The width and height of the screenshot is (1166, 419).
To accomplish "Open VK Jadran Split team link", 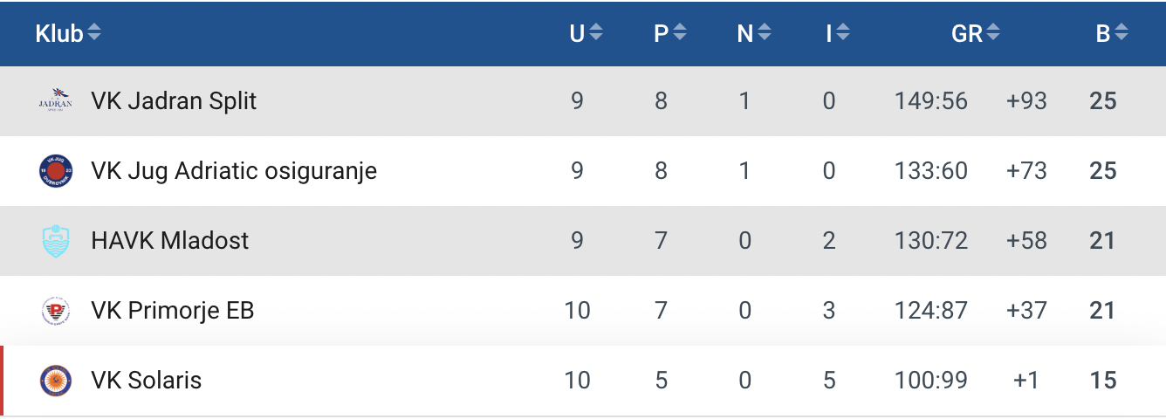I will pyautogui.click(x=174, y=101).
